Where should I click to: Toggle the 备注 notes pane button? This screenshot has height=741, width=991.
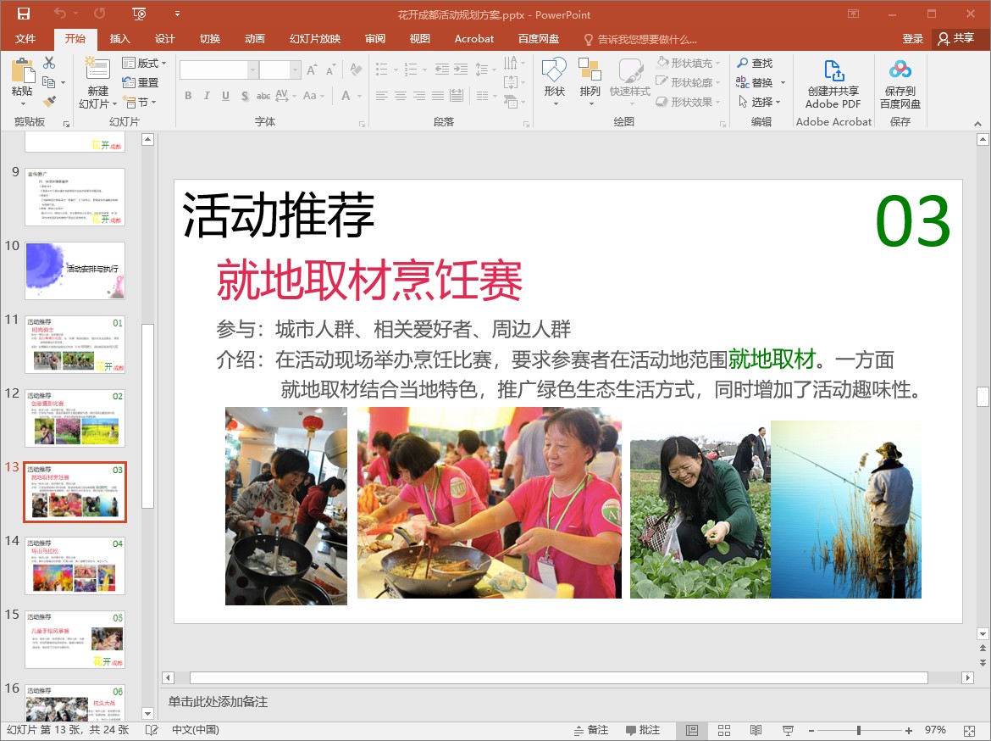coord(590,730)
